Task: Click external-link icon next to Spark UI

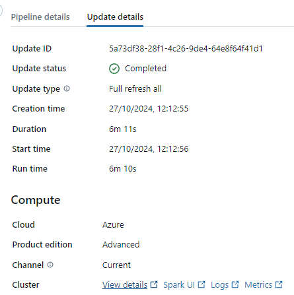Action: (202, 284)
